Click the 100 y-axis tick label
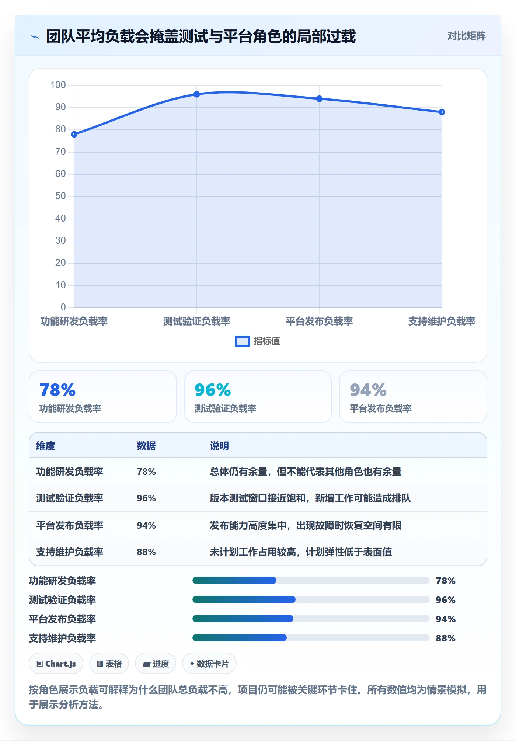This screenshot has height=741, width=516. pyautogui.click(x=58, y=85)
